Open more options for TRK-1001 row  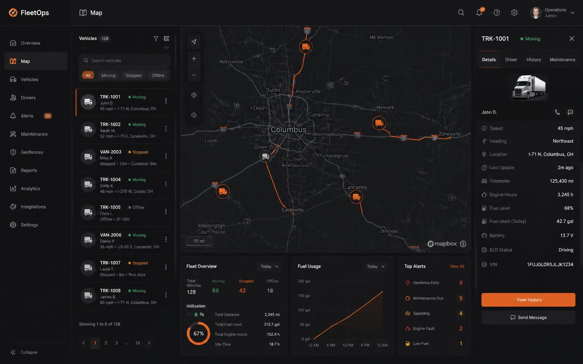(x=166, y=101)
